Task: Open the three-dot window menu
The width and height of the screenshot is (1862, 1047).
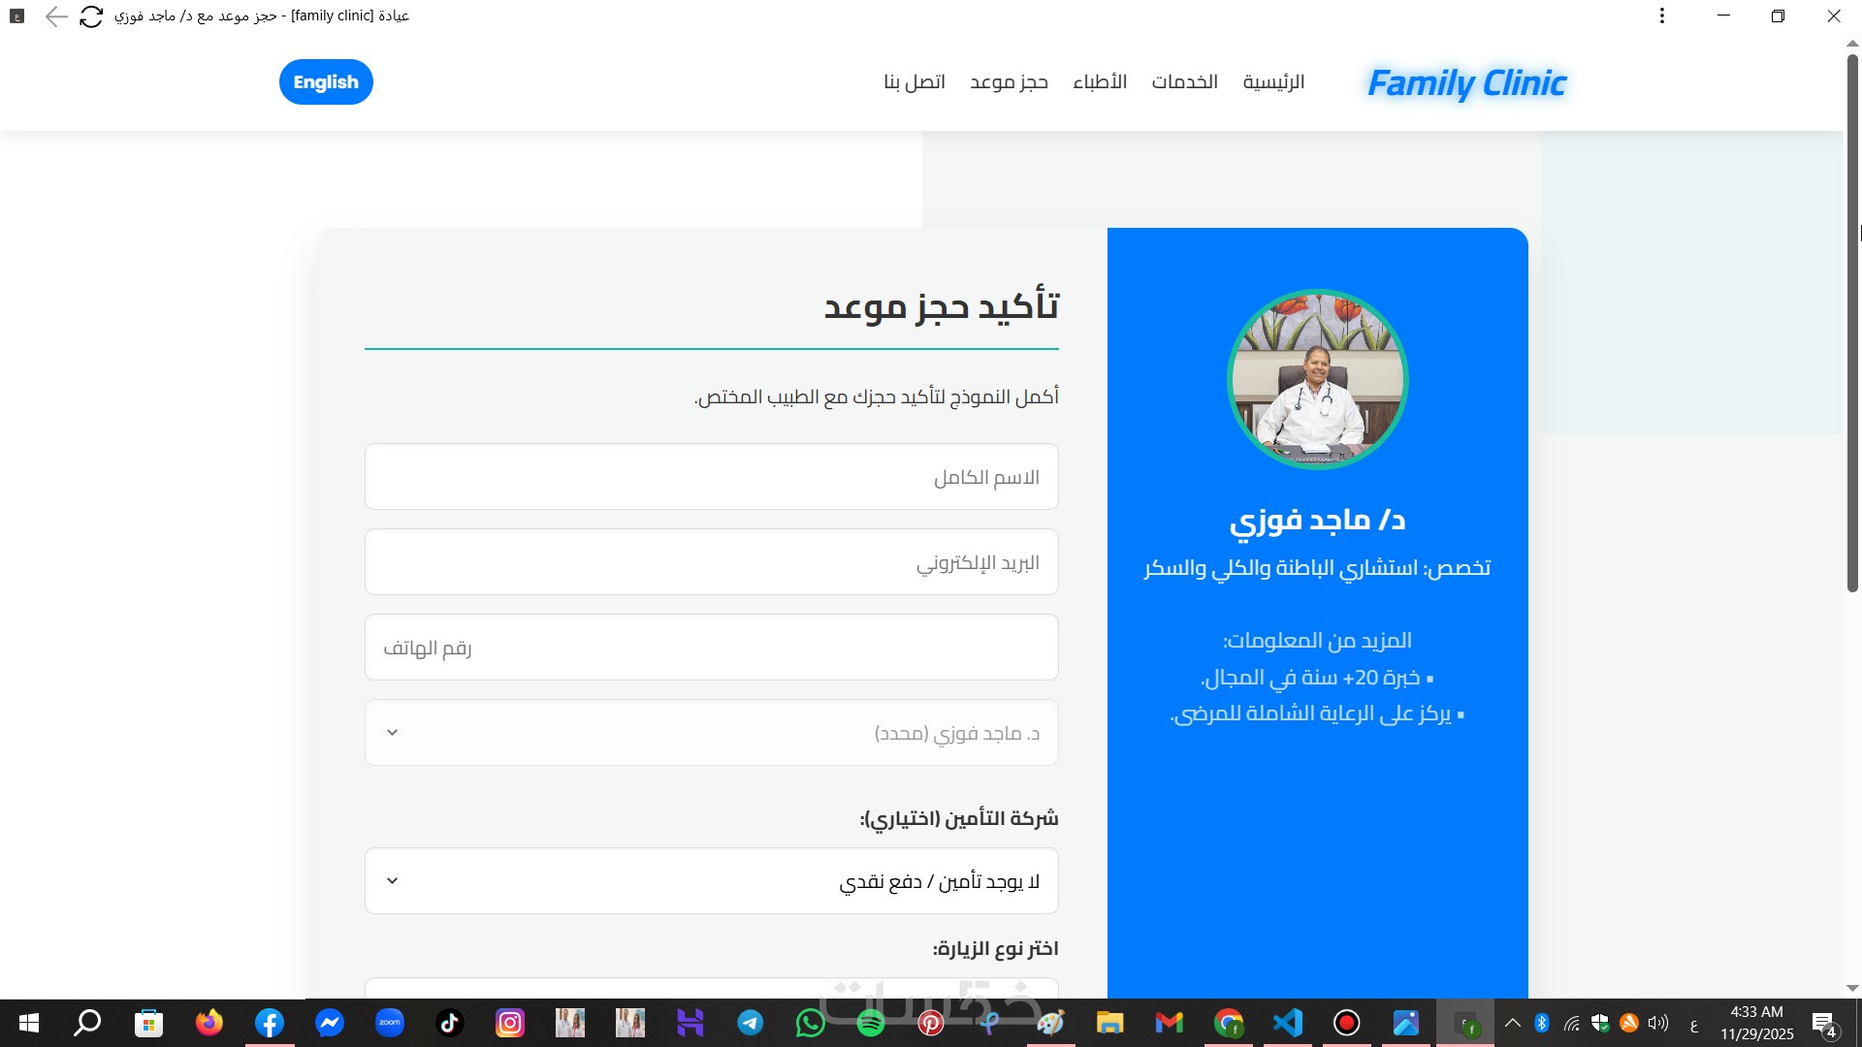Action: click(x=1662, y=16)
